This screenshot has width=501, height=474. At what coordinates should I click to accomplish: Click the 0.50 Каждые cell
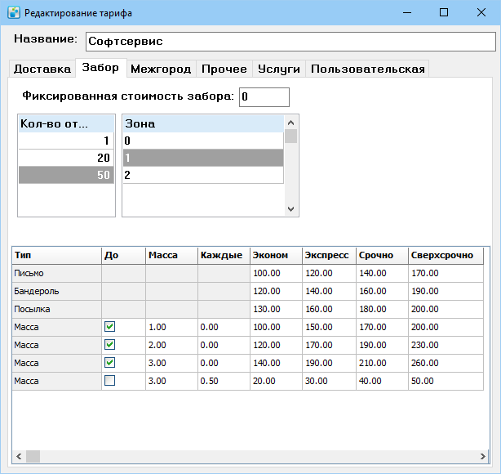pyautogui.click(x=224, y=381)
